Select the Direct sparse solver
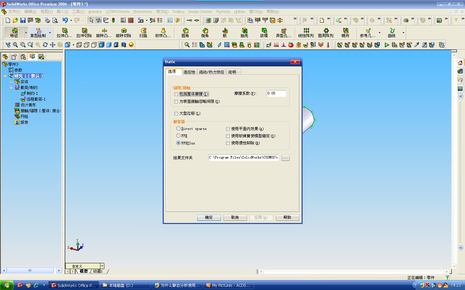Viewport: 465px width, 290px height. (x=178, y=129)
